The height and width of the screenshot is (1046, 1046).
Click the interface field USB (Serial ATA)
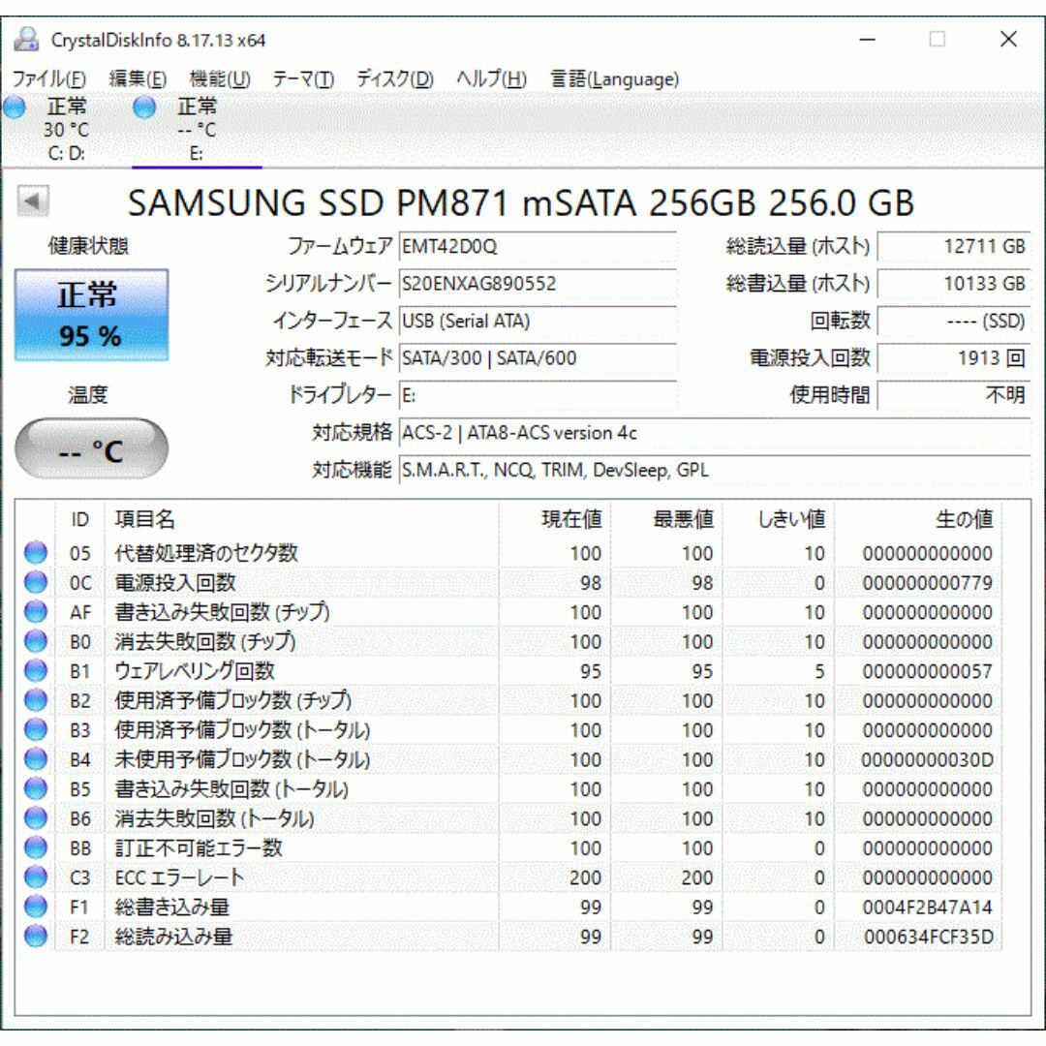tap(538, 321)
